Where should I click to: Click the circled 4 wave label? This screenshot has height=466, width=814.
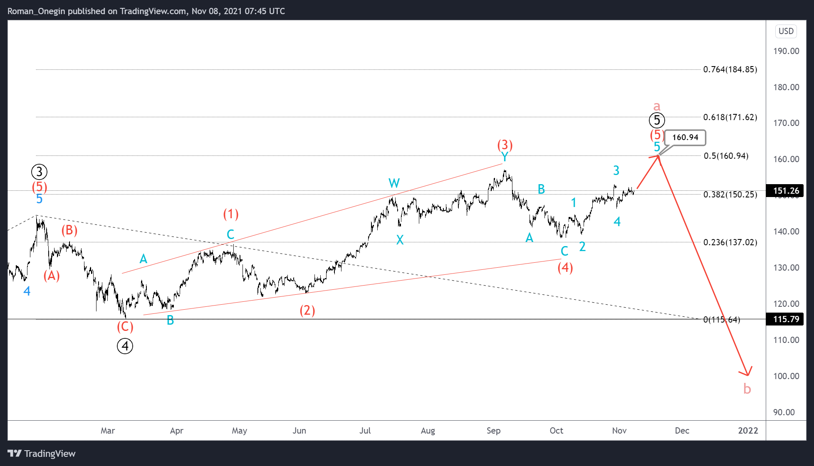click(x=125, y=346)
